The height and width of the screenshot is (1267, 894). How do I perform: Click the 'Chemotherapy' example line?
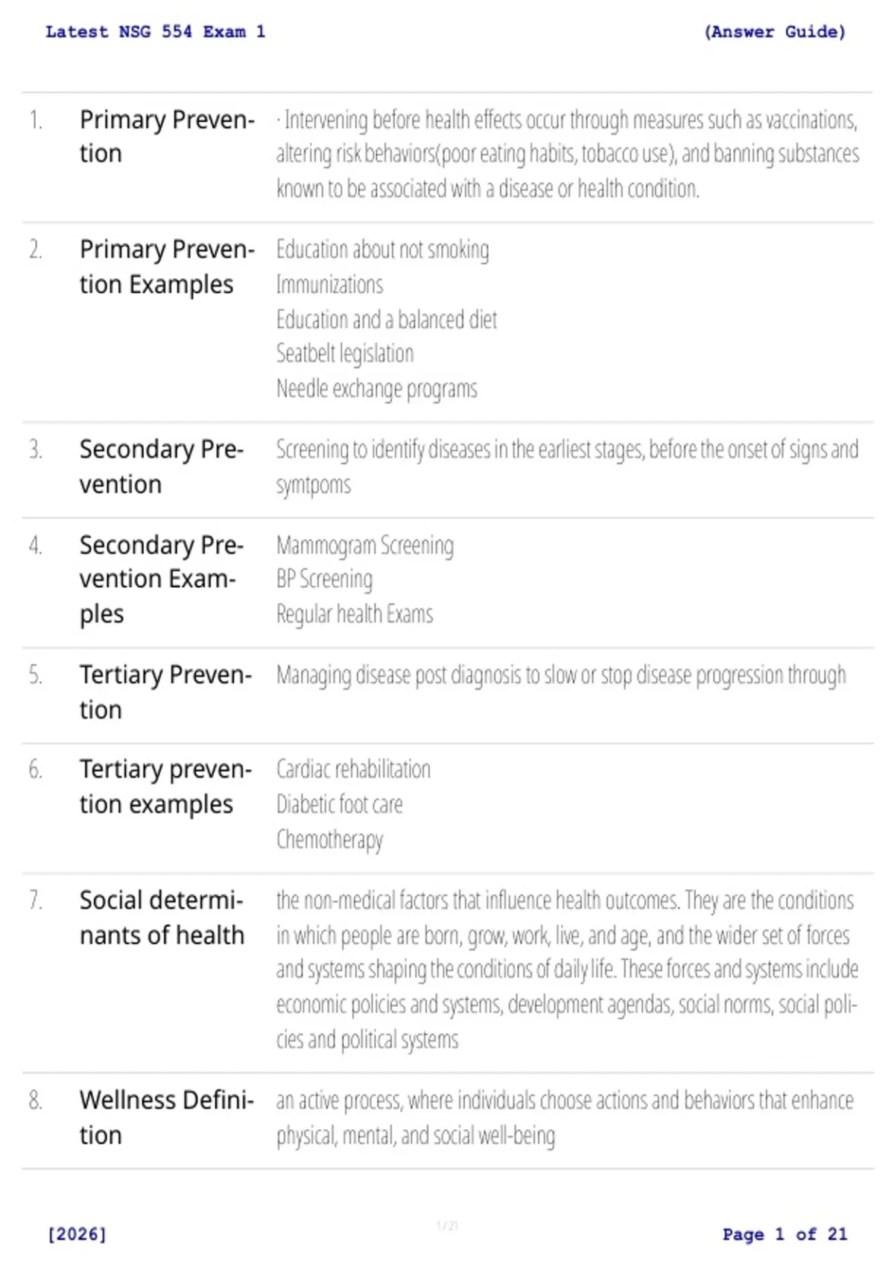[x=329, y=840]
